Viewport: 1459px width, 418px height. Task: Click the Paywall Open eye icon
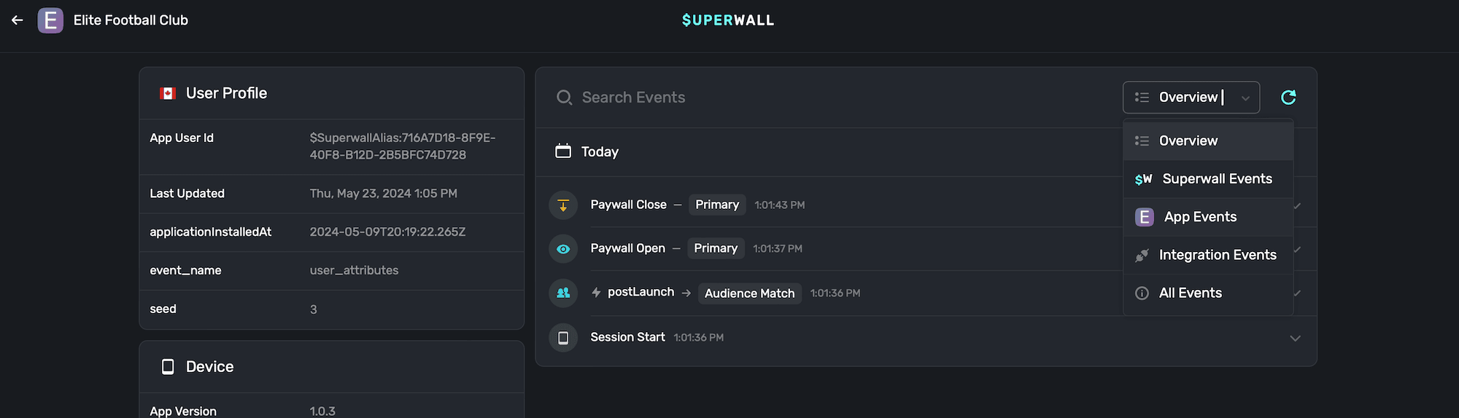(x=563, y=249)
